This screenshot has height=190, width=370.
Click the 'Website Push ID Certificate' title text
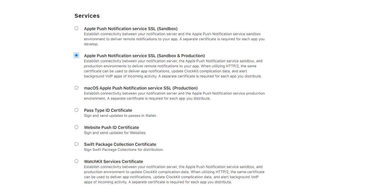click(111, 128)
